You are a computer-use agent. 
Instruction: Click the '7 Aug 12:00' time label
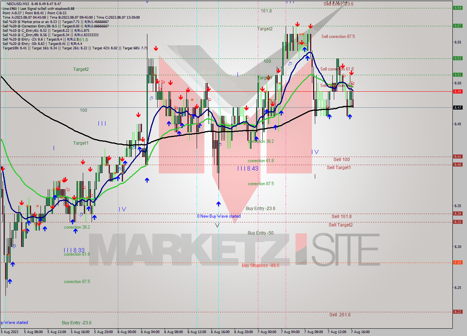click(x=337, y=332)
